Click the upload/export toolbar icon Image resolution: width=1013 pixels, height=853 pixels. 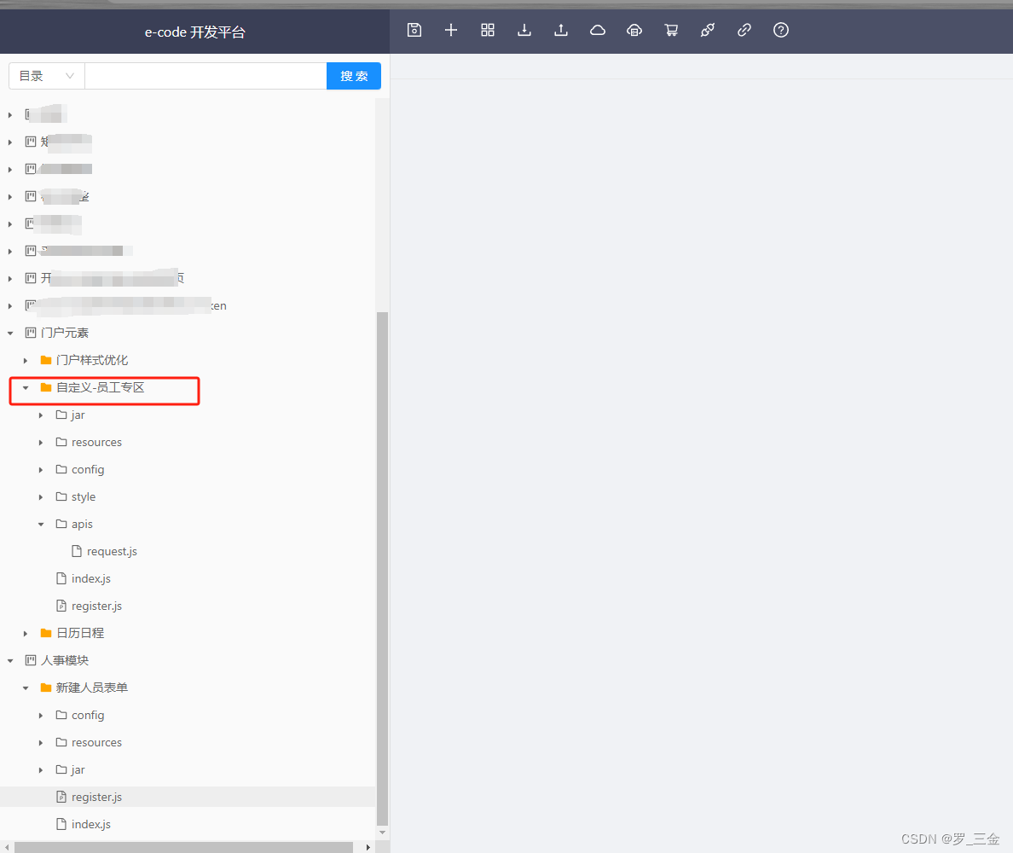click(561, 31)
